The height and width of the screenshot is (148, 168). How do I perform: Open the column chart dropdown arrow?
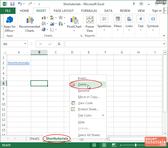pos(47,18)
